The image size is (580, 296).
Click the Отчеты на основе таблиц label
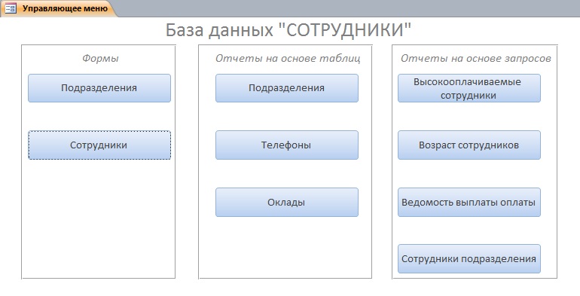click(288, 58)
